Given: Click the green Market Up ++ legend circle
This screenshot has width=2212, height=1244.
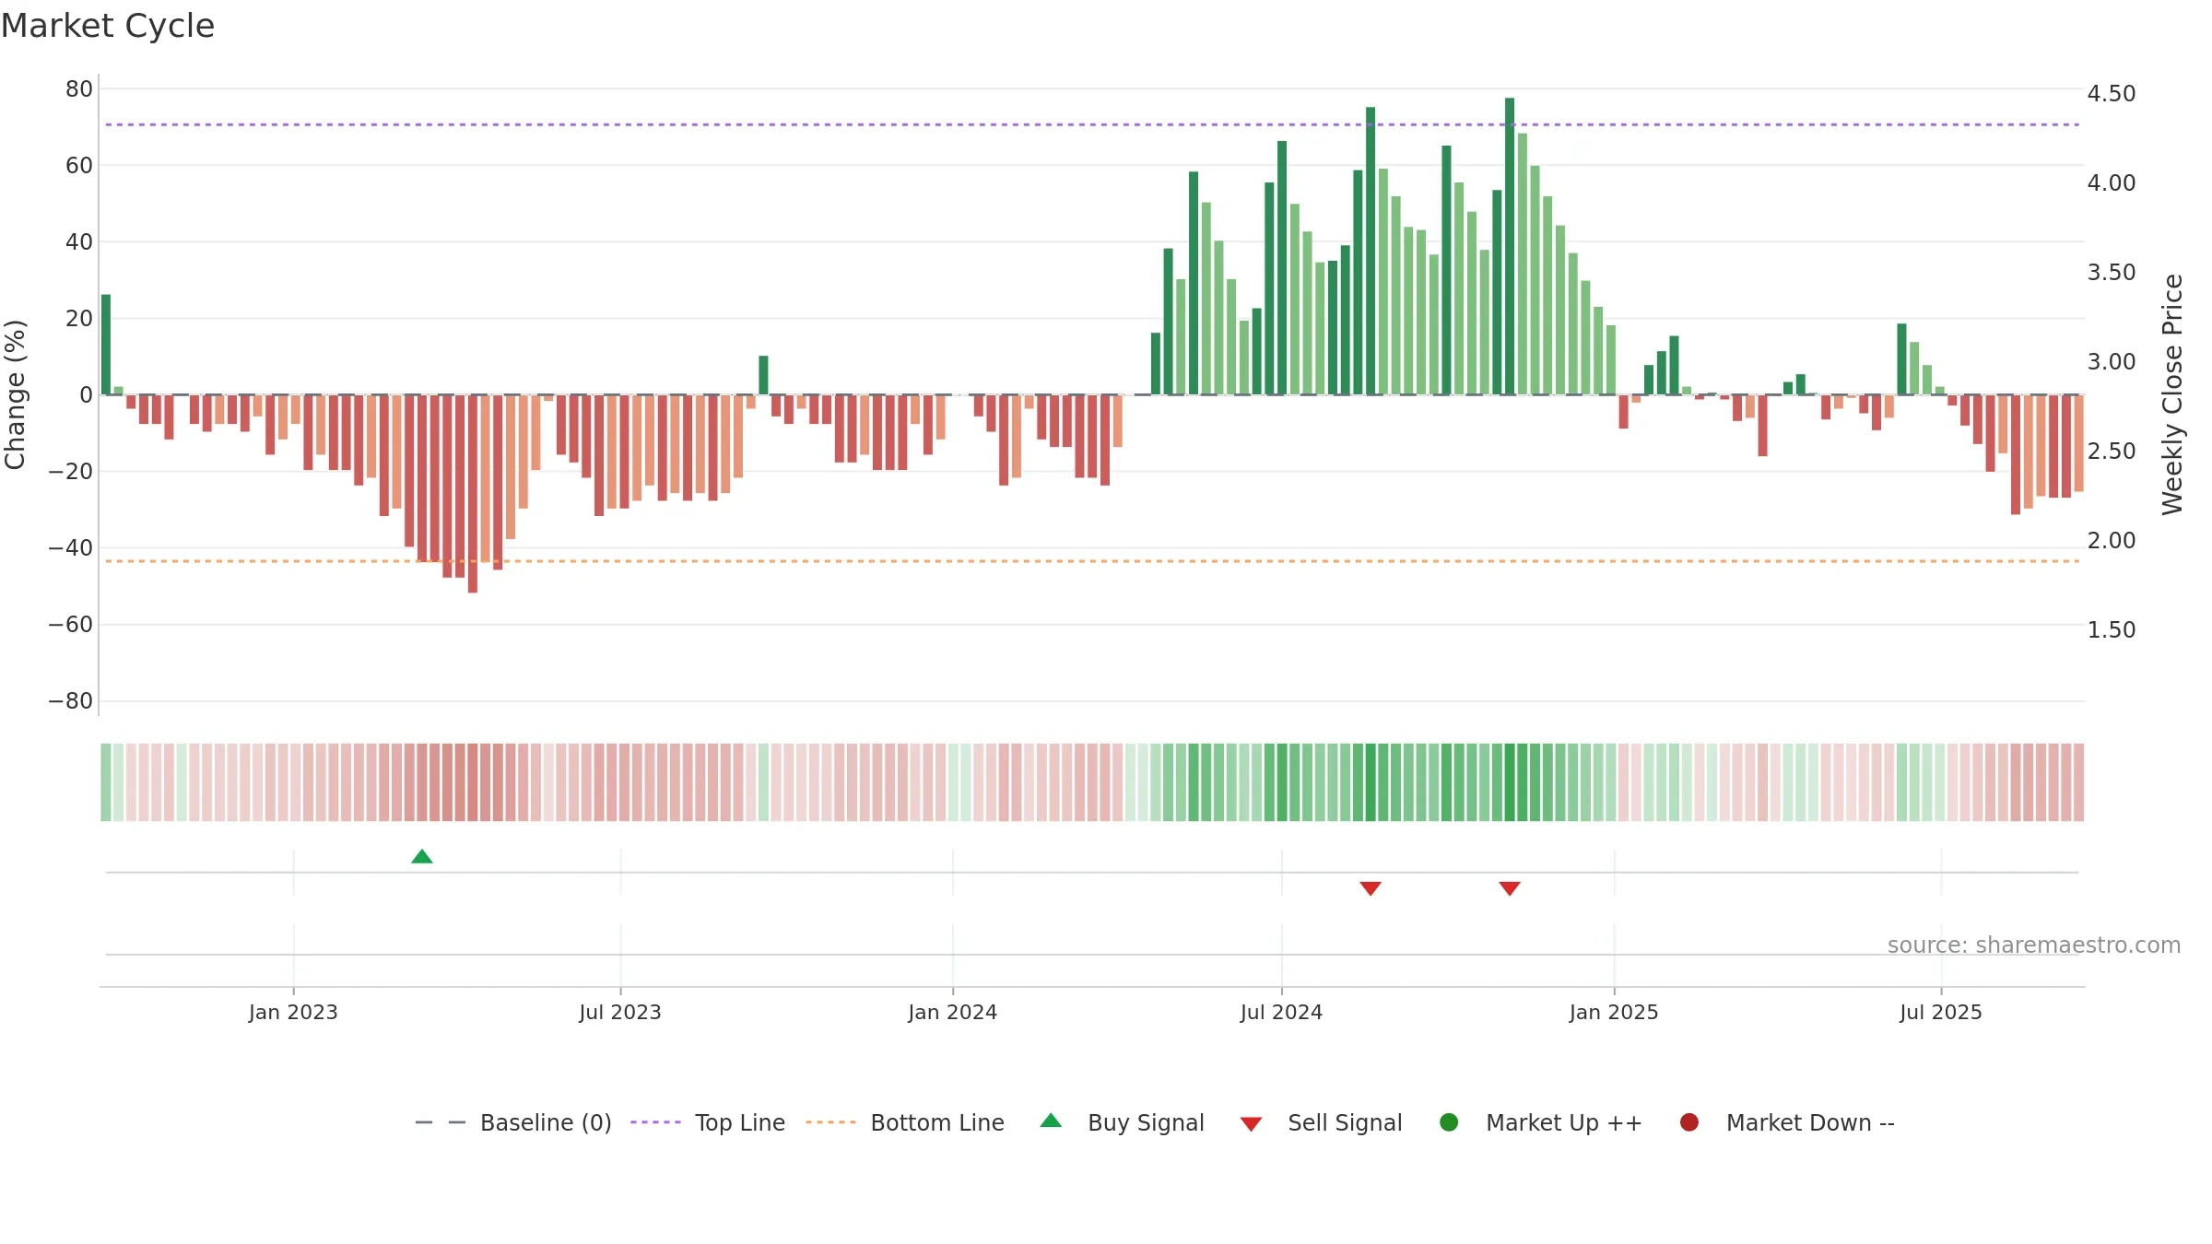Looking at the screenshot, I should pyautogui.click(x=1449, y=1122).
